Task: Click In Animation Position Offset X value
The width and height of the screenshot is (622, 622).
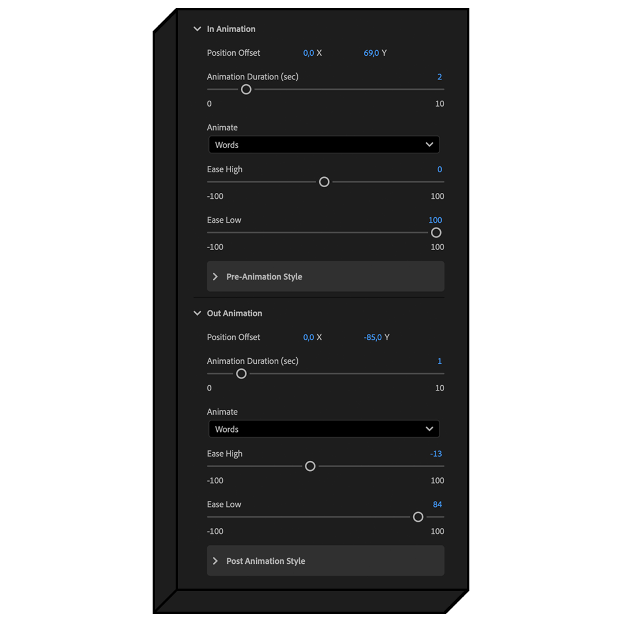Action: [309, 53]
